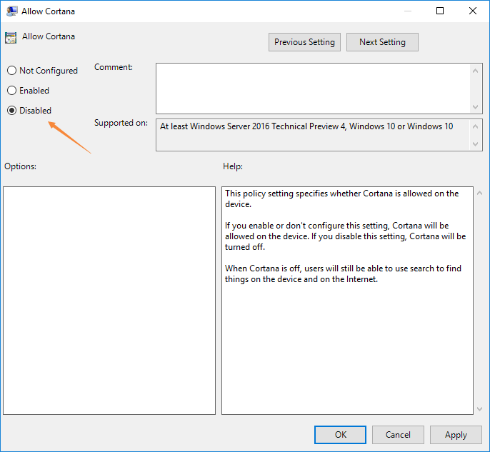Click 'When Cortana is off' help paragraph

pos(343,273)
